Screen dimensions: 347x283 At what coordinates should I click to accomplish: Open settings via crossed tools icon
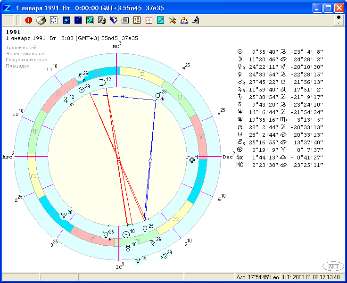[173, 20]
